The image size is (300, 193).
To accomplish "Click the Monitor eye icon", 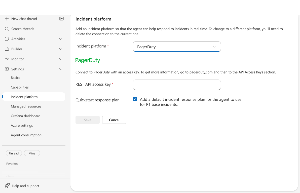I will [x=7, y=59].
